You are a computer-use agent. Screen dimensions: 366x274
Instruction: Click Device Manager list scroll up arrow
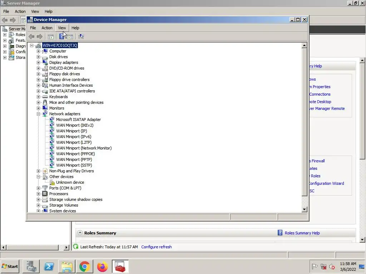click(304, 45)
